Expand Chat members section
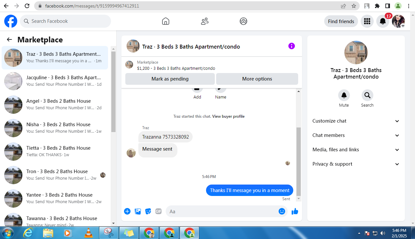 (356, 135)
